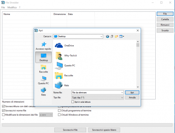Close the Apri dialog with the X

(x=137, y=31)
